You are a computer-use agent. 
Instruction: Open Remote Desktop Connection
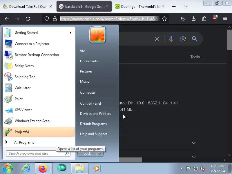click(39, 55)
